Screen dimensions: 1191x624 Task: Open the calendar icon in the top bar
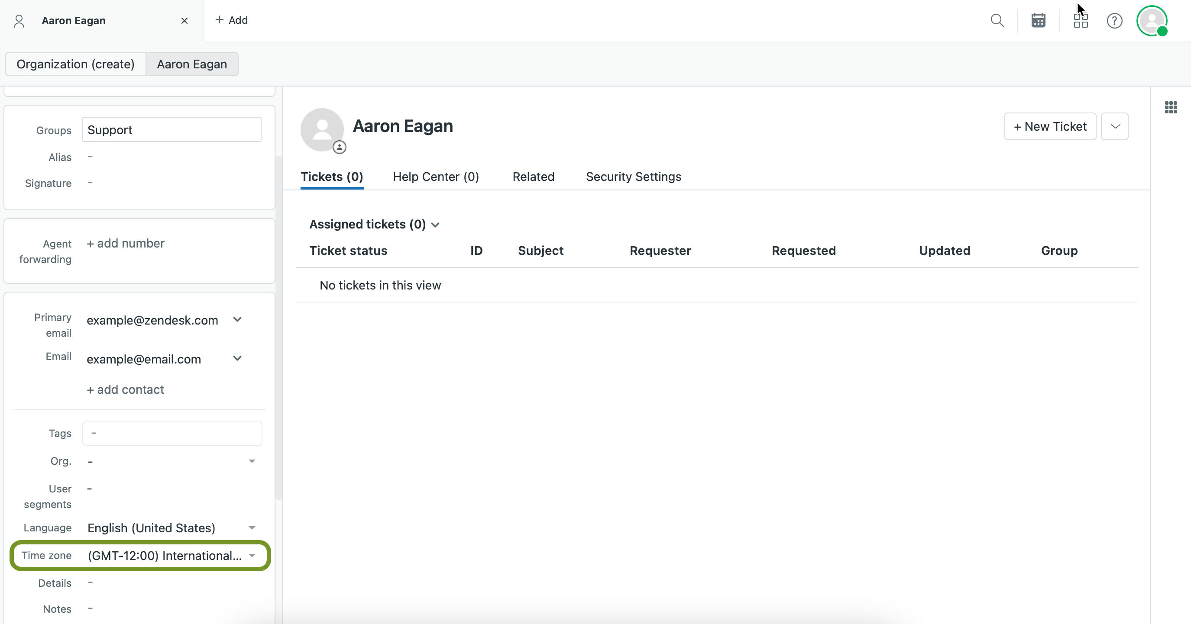point(1039,21)
